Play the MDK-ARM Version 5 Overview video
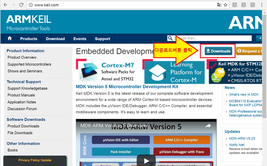Screen dimensions: 267x166 (x=146, y=161)
